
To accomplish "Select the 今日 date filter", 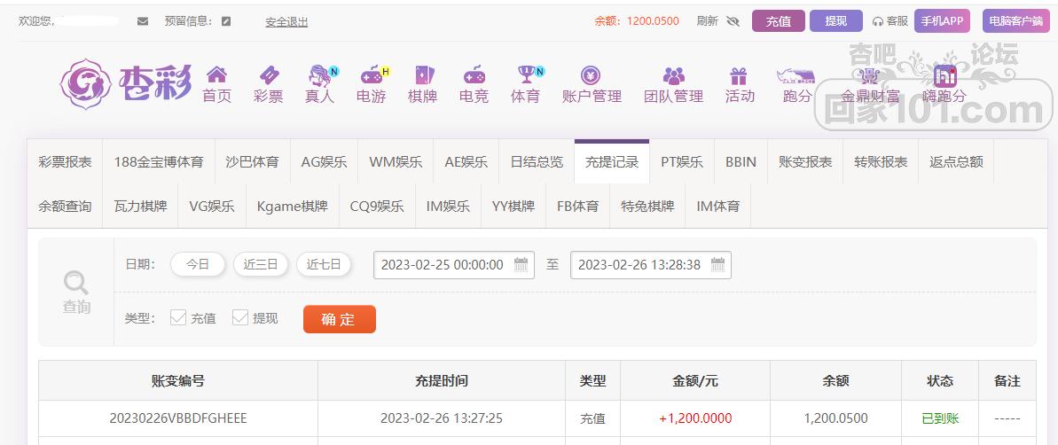I will click(x=198, y=264).
